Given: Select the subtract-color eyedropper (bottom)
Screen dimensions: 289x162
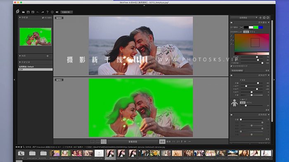Looking at the screenshot, I should pyautogui.click(x=232, y=44).
